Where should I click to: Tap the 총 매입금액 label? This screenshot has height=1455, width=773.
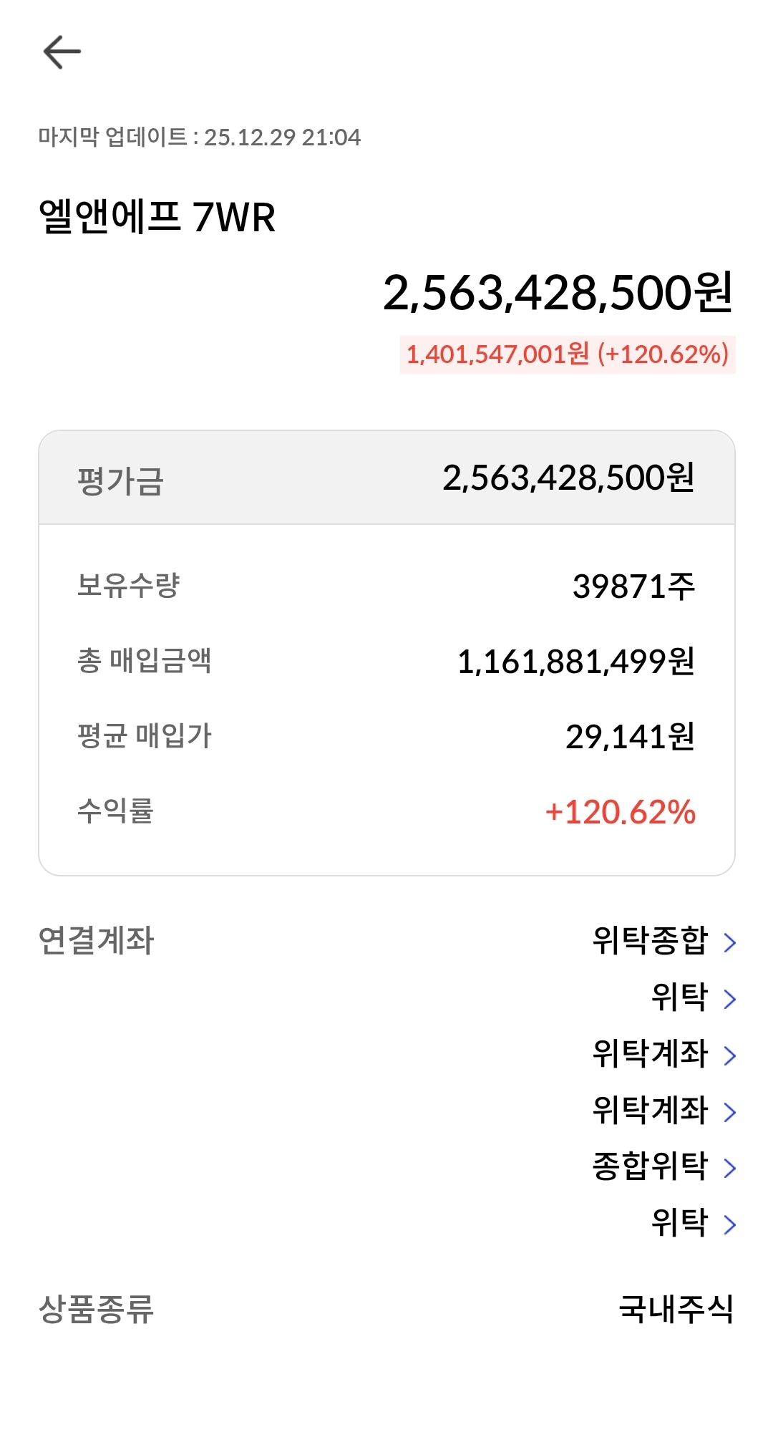pyautogui.click(x=144, y=660)
